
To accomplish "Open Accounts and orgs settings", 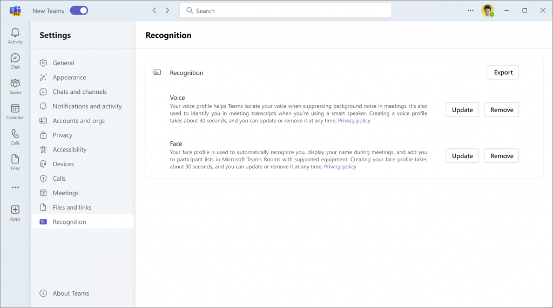I will pos(83,120).
